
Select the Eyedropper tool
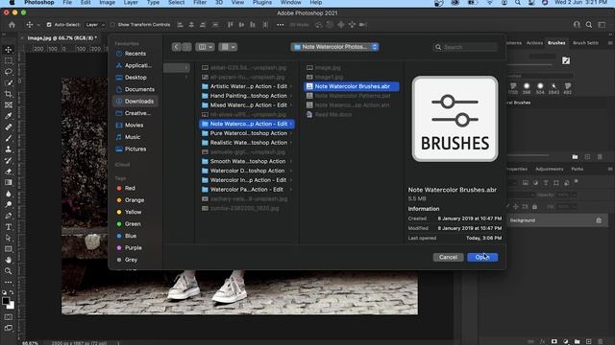click(9, 116)
